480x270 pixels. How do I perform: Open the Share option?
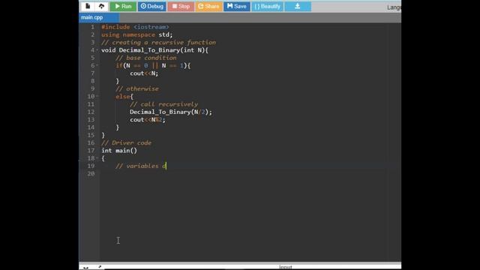click(x=208, y=6)
